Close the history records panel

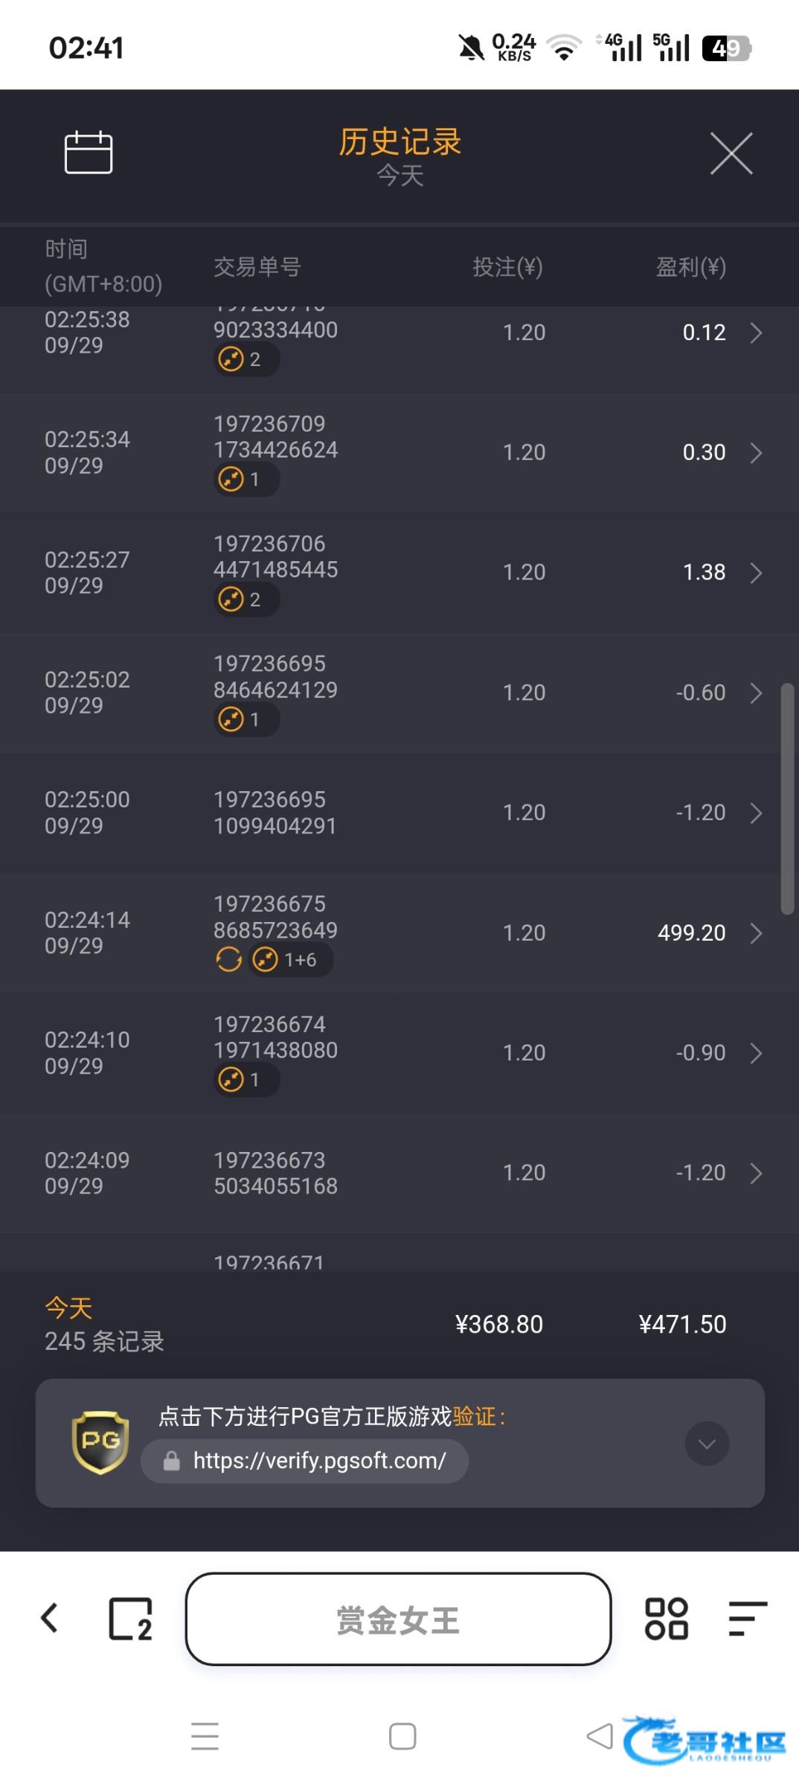coord(731,153)
